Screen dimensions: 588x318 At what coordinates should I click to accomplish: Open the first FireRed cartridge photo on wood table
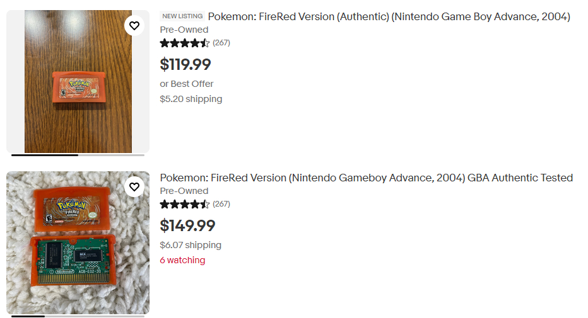(78, 82)
